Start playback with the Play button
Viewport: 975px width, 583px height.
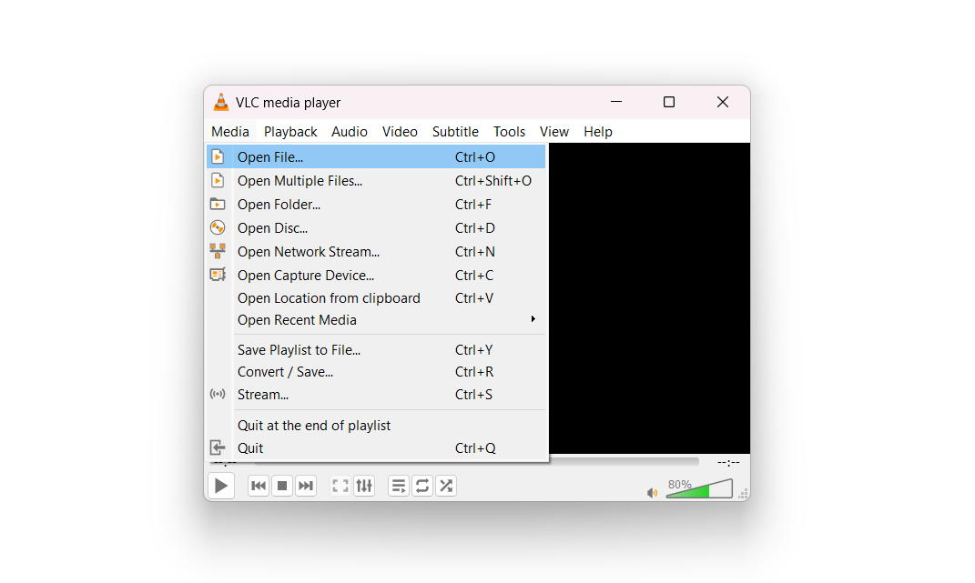[220, 486]
